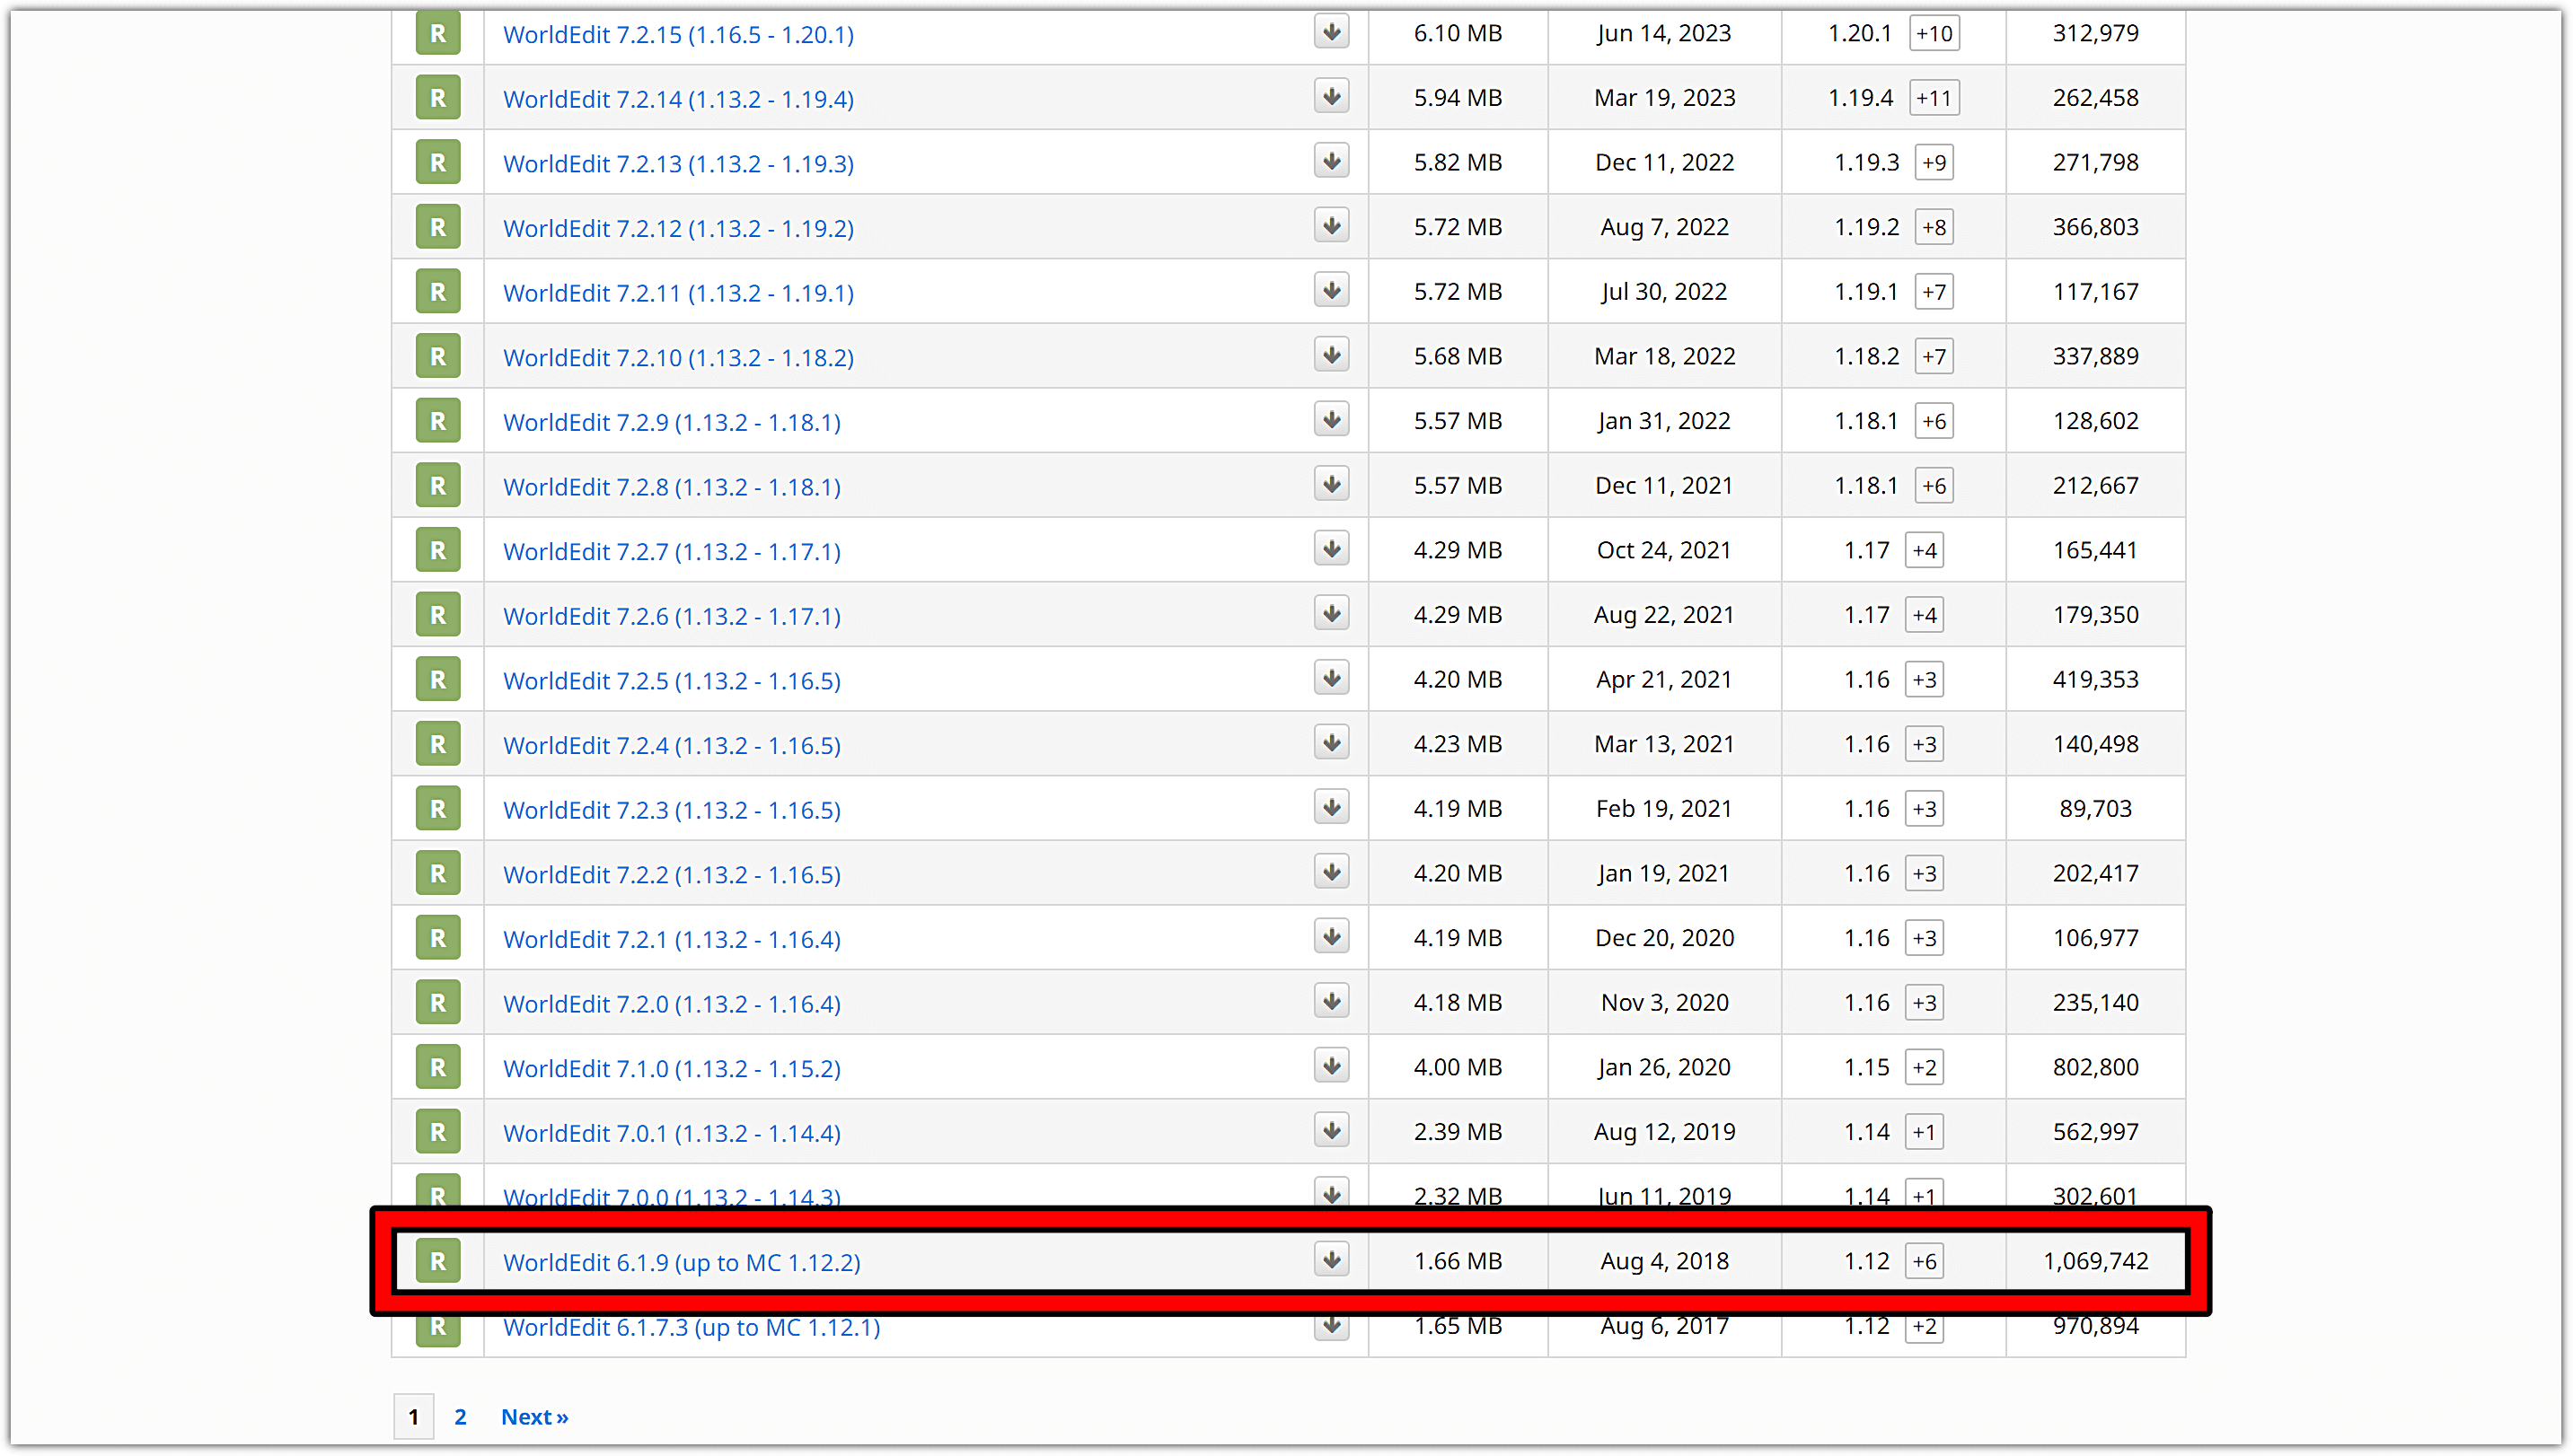Download WorldEdit 7.2.5 arrow icon

[1332, 678]
